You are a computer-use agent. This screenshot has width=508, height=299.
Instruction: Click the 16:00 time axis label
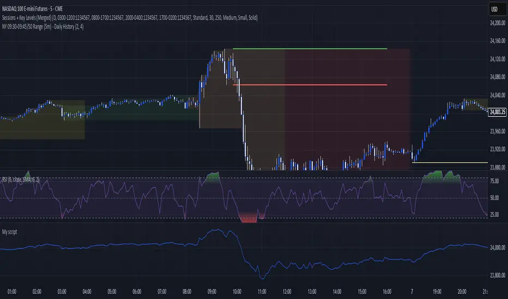[386, 291]
